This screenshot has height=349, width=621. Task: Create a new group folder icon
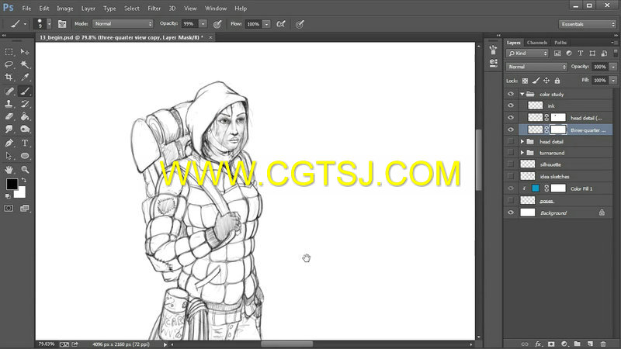(577, 344)
